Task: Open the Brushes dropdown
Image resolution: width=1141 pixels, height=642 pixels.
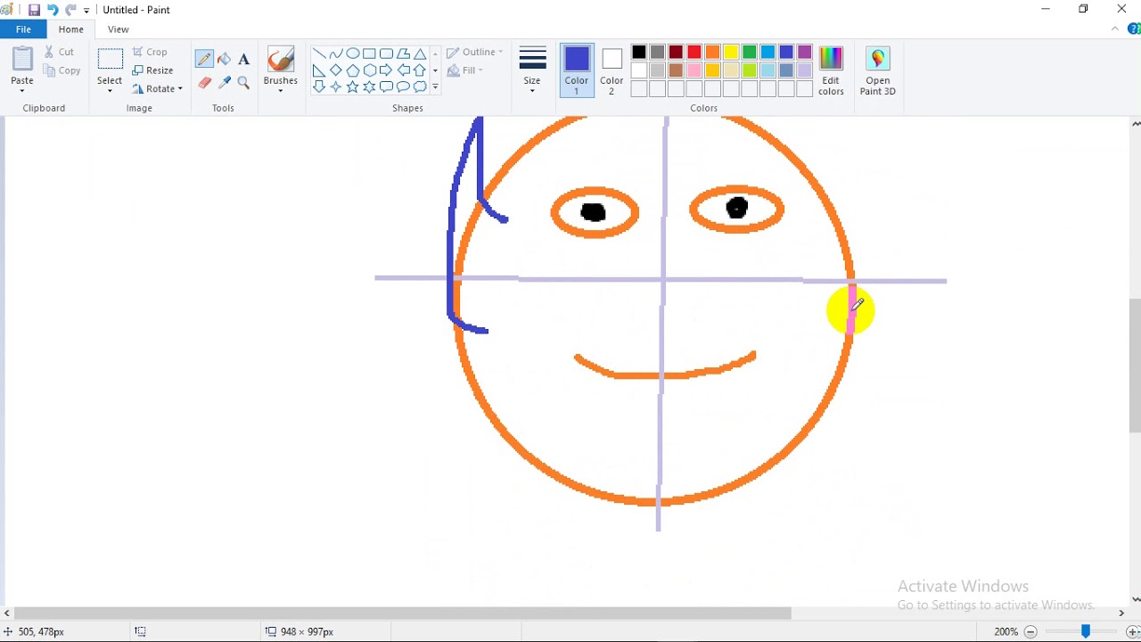Action: 281,90
